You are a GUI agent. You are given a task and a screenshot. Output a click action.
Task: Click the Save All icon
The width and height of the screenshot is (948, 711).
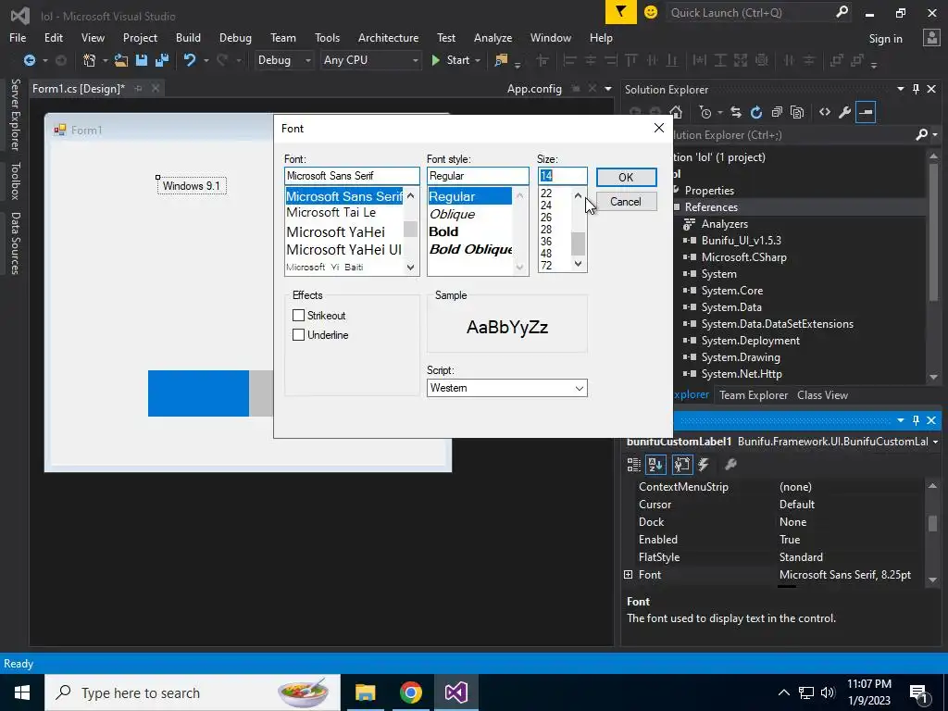162,60
